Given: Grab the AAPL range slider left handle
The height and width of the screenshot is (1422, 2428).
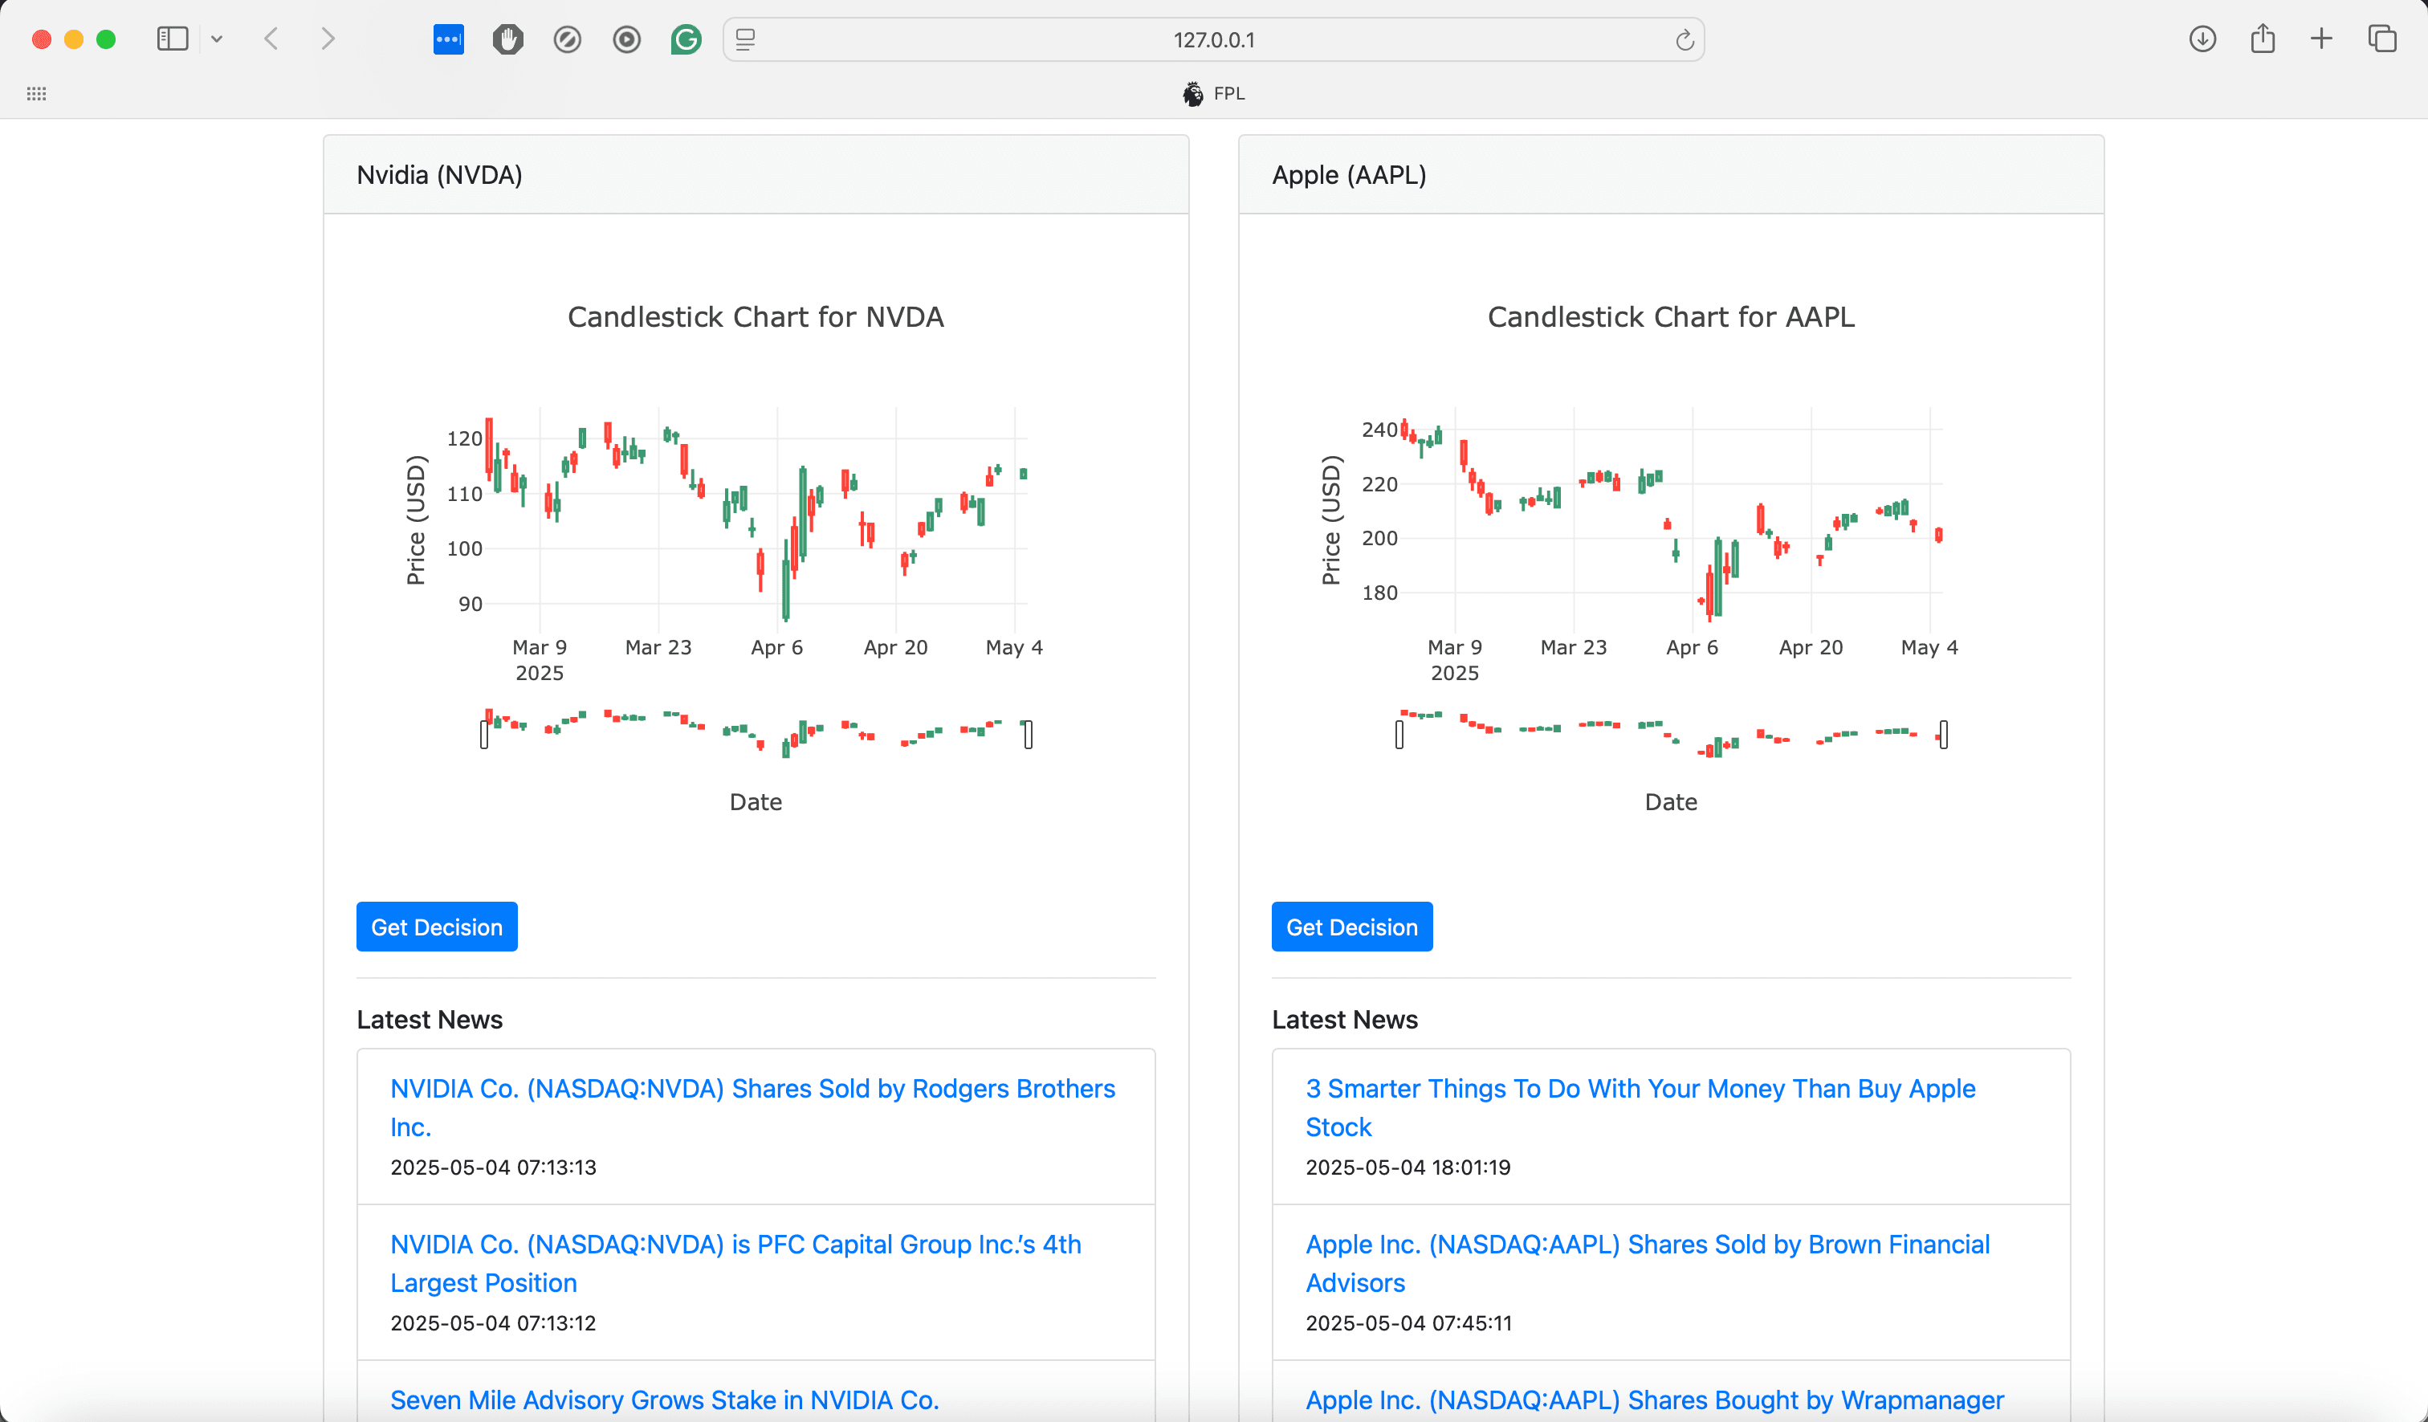Looking at the screenshot, I should [1400, 735].
